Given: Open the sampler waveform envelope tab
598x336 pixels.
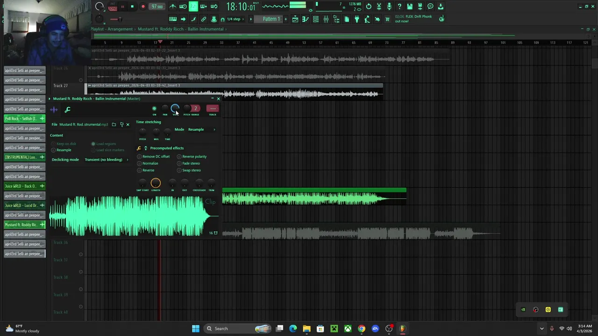Looking at the screenshot, I should 54,110.
